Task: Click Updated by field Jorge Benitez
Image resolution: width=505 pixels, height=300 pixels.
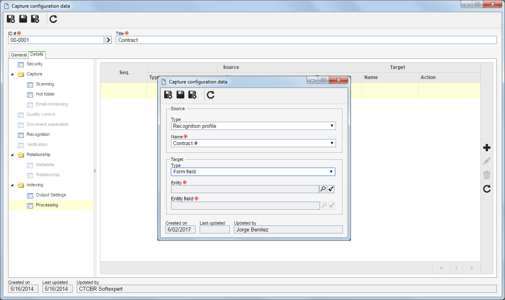Action: 288,229
